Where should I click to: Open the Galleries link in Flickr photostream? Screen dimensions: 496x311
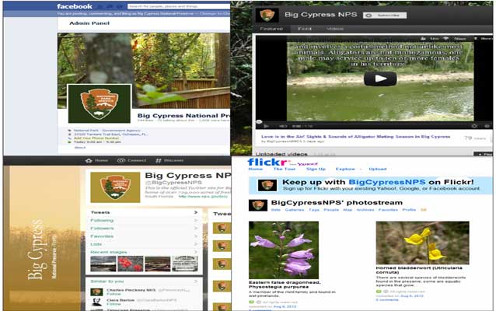coord(295,210)
